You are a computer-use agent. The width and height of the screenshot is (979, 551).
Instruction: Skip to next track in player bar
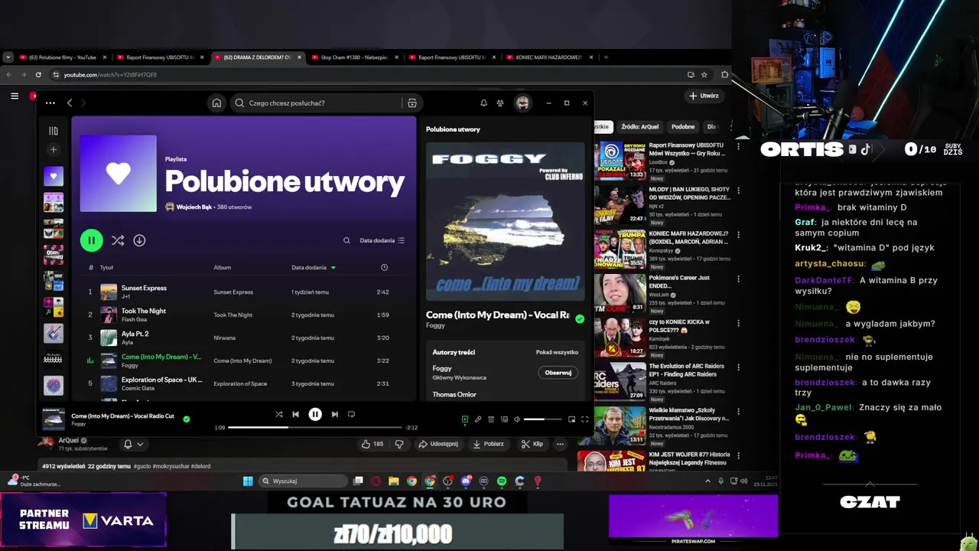point(334,414)
